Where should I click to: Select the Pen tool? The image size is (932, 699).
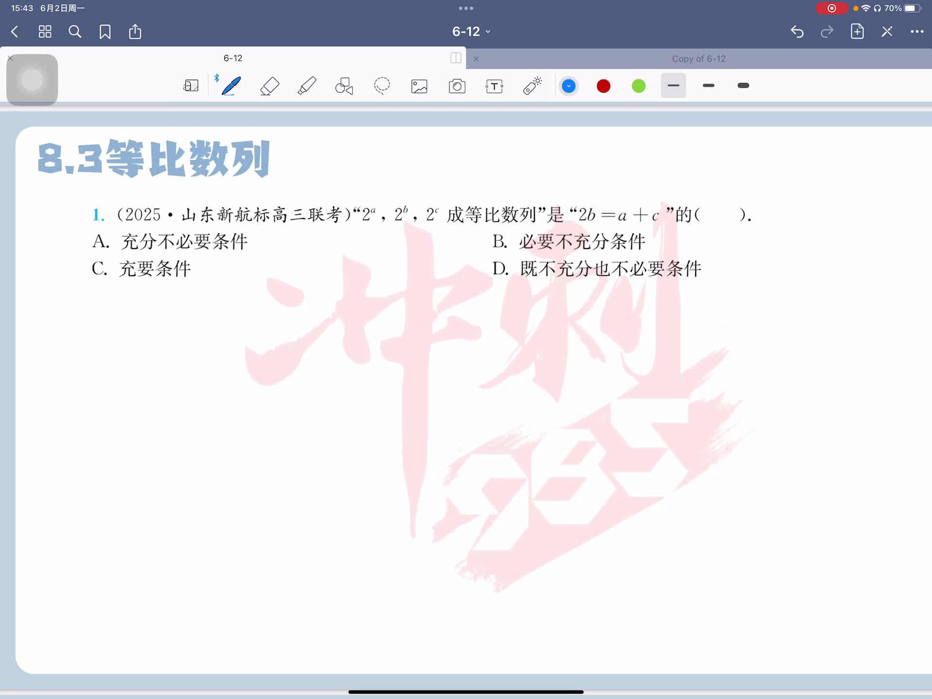pyautogui.click(x=231, y=86)
